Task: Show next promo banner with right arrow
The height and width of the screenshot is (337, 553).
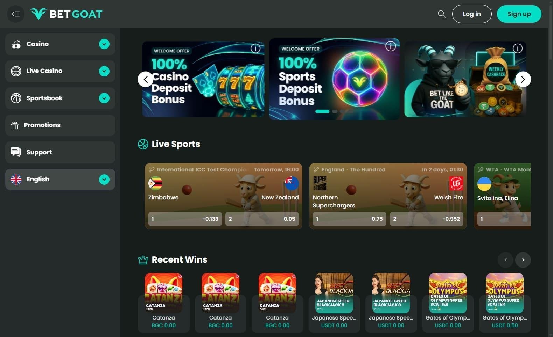Action: pos(523,79)
